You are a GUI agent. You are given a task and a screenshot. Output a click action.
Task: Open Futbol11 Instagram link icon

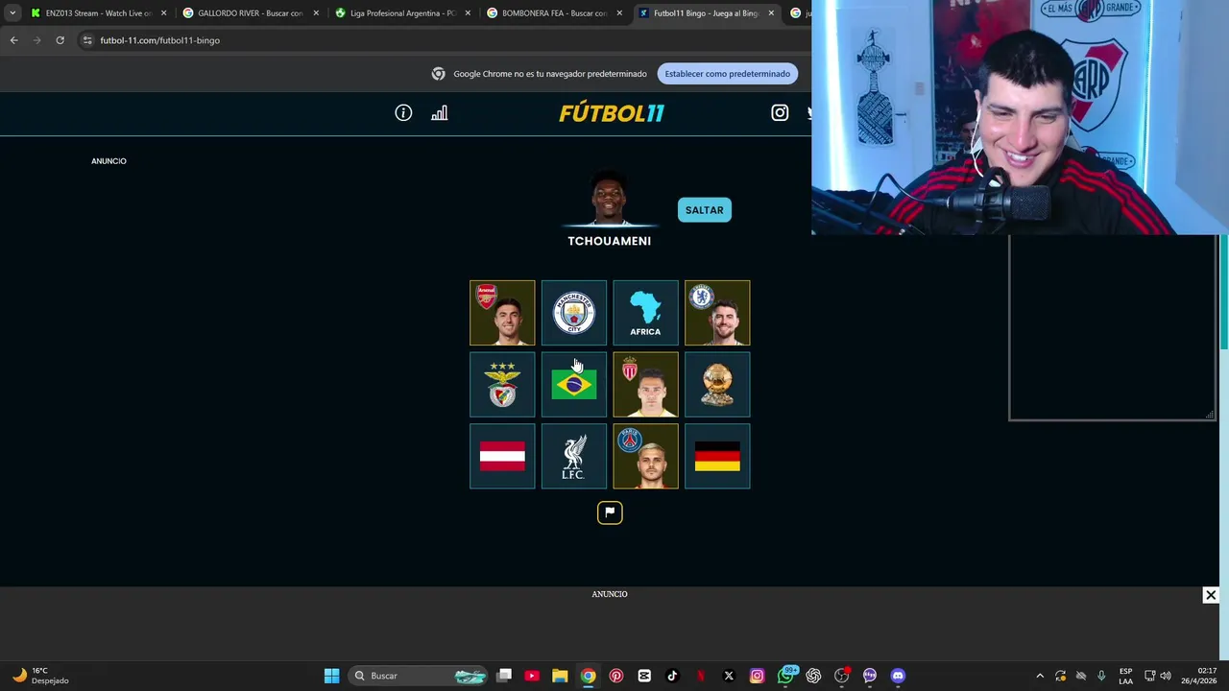[780, 113]
